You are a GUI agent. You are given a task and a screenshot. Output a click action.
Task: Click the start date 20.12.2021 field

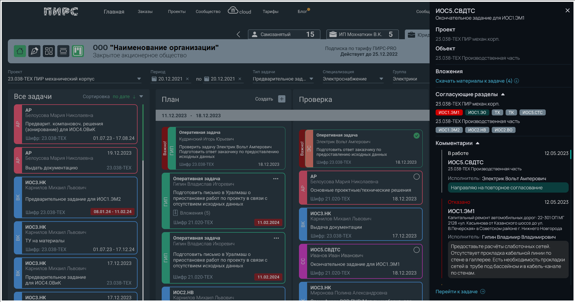[x=171, y=79]
